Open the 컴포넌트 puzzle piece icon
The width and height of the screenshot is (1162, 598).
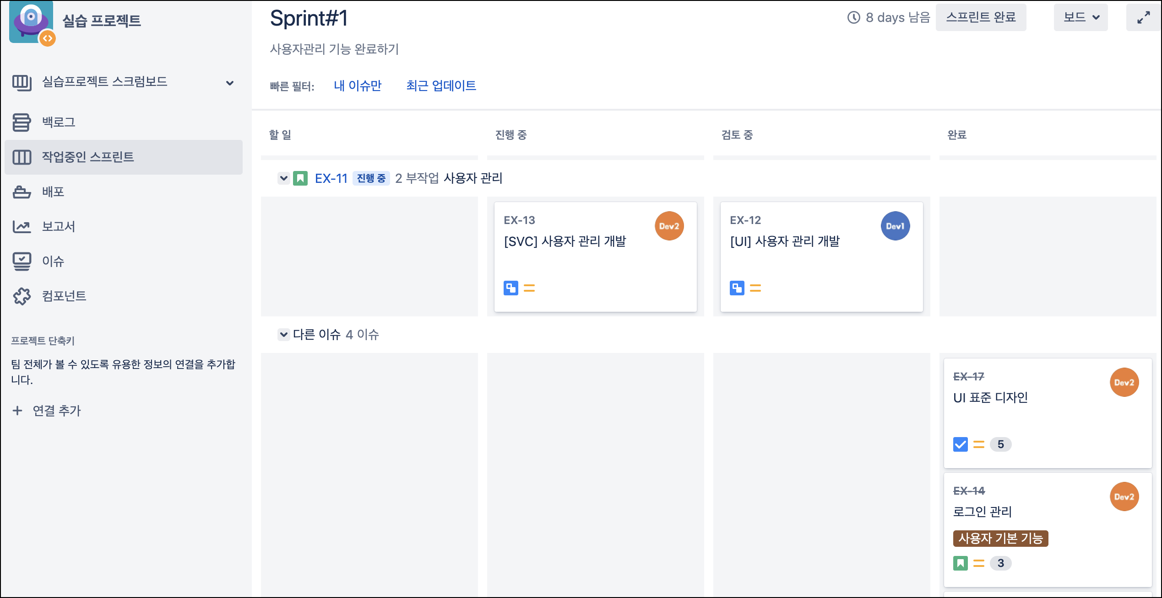coord(22,296)
